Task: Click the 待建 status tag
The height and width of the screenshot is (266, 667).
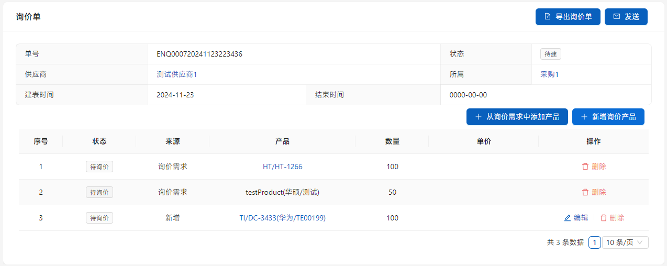Action: 550,54
